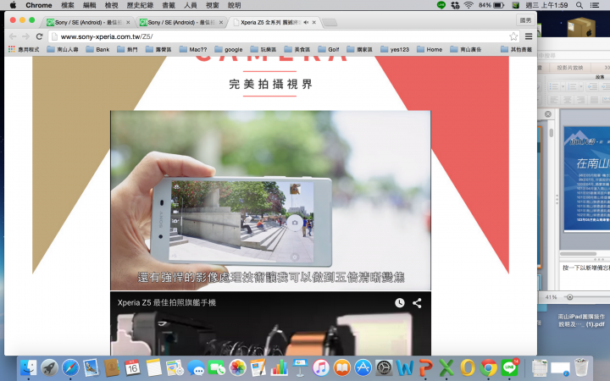Screen dimensions: 610x381
Task: Click the share icon on the video
Action: coord(417,303)
